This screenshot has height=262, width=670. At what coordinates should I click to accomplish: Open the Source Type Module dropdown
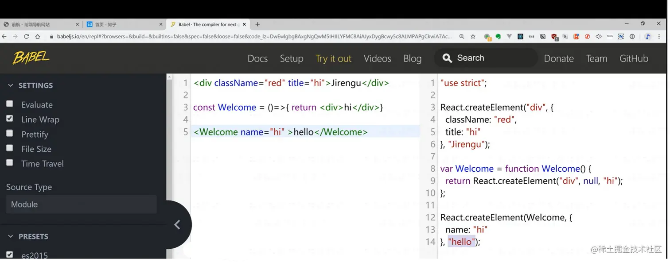[x=82, y=204]
